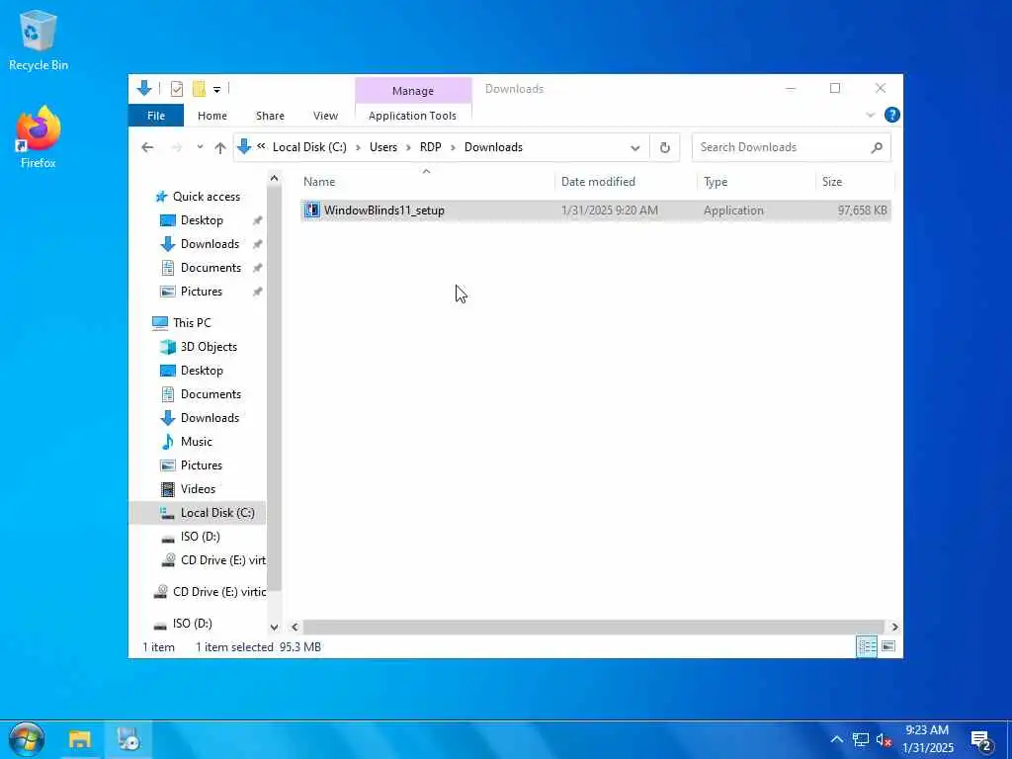Click the muted speaker volume icon
Screen dimensions: 1012x759
pos(884,739)
